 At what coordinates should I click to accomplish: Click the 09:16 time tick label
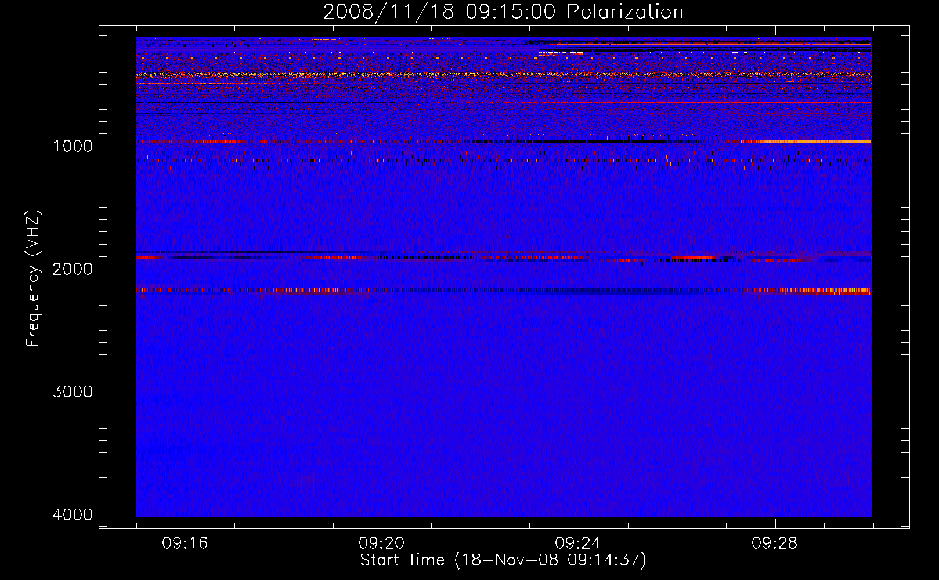185,543
